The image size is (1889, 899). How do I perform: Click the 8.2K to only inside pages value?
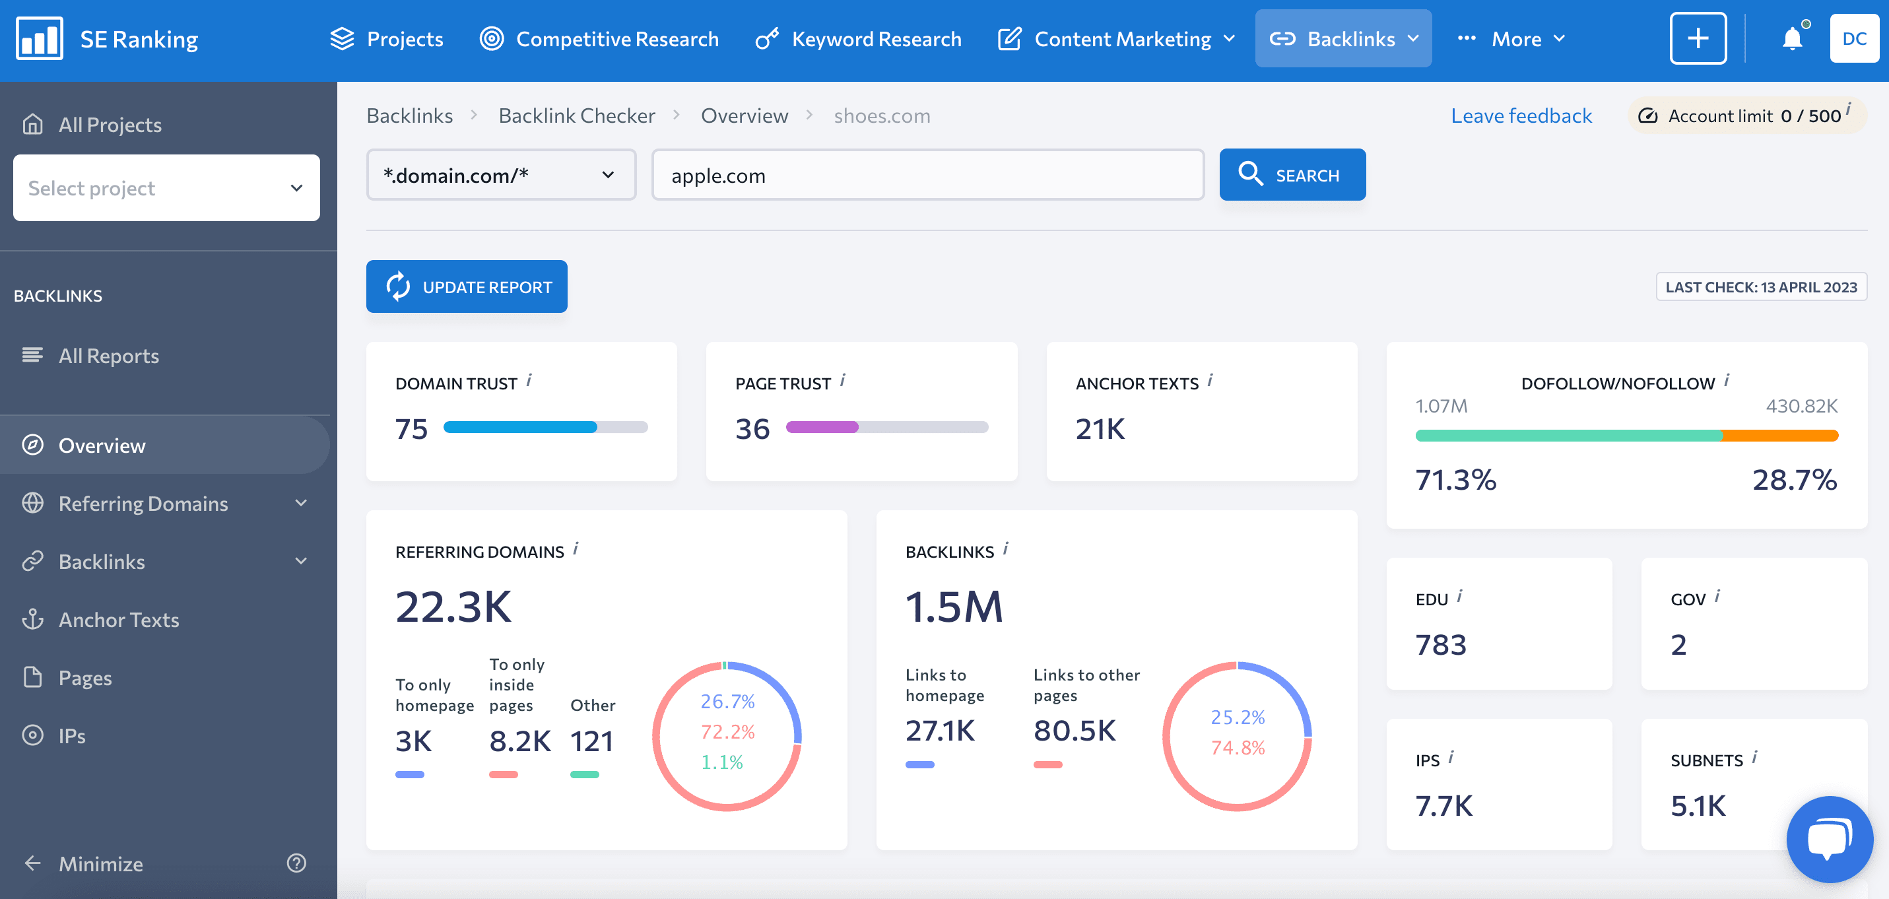(520, 741)
